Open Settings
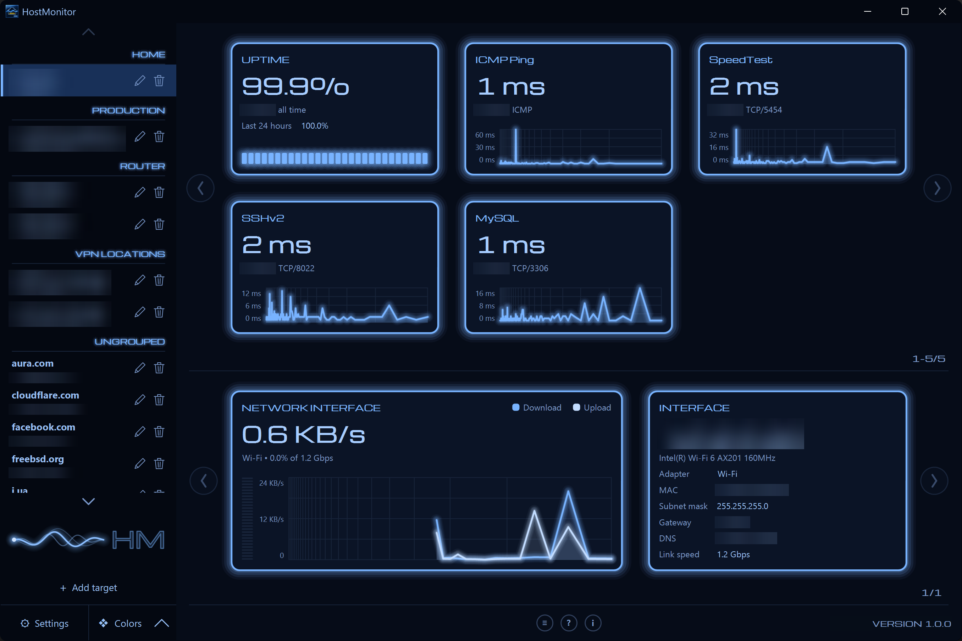Viewport: 962px width, 641px height. (45, 623)
